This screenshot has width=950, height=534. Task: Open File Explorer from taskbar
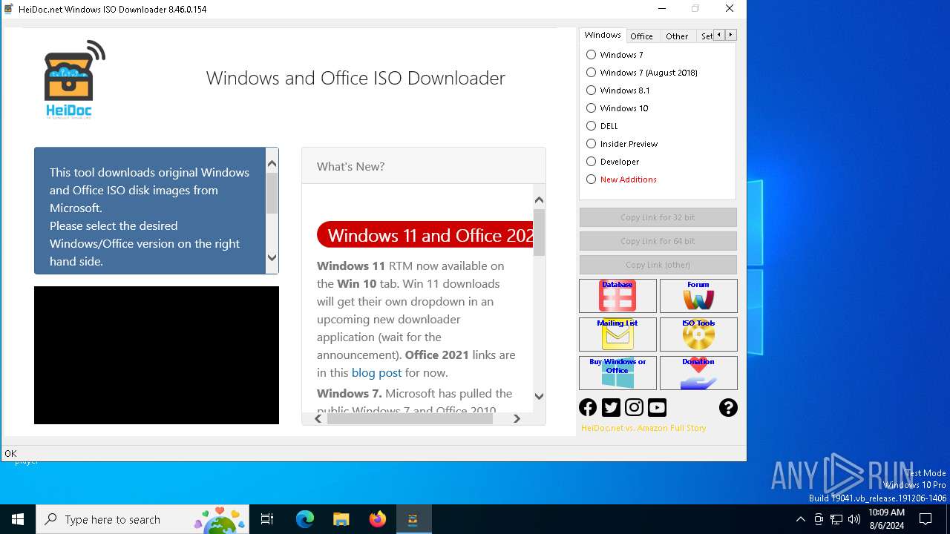point(341,519)
